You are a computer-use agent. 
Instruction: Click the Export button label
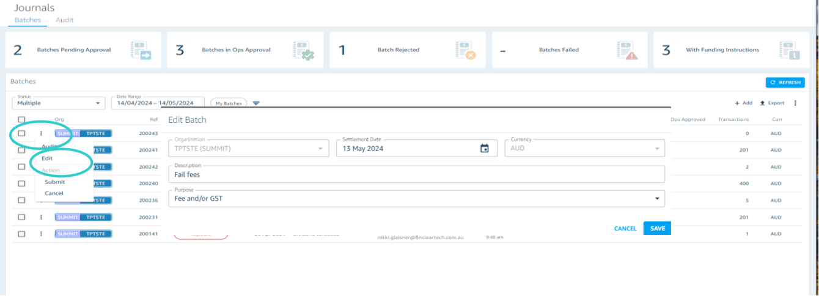[x=776, y=103]
